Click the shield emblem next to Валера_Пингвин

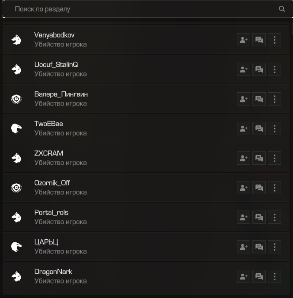[x=16, y=99]
